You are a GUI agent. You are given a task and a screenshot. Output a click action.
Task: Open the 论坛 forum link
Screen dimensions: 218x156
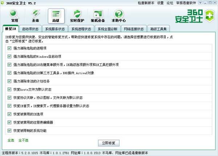click(170, 3)
